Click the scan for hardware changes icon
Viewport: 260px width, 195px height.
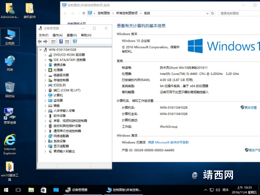[x=75, y=42]
